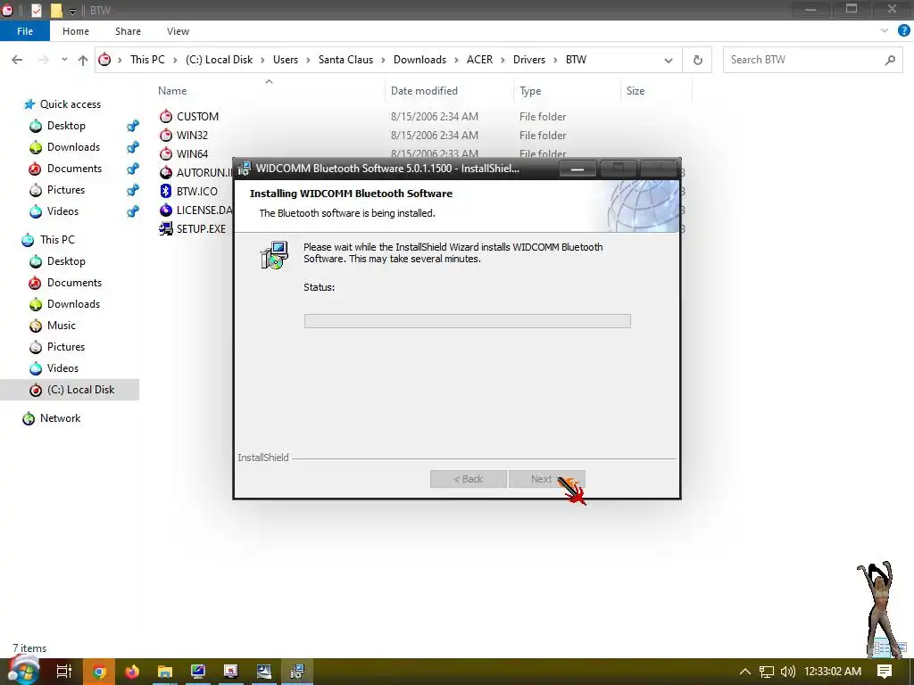The width and height of the screenshot is (914, 685).
Task: Open Explorer help question mark icon
Action: coord(903,31)
